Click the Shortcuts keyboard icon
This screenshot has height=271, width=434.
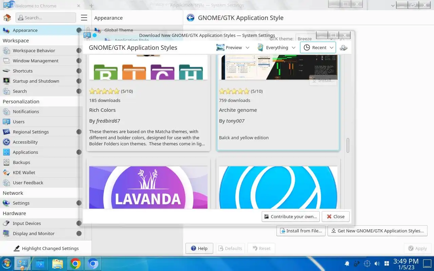(x=6, y=71)
